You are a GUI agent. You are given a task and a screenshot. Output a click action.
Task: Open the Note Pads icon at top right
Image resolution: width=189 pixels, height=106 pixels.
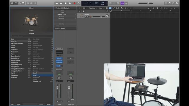pos(170,3)
